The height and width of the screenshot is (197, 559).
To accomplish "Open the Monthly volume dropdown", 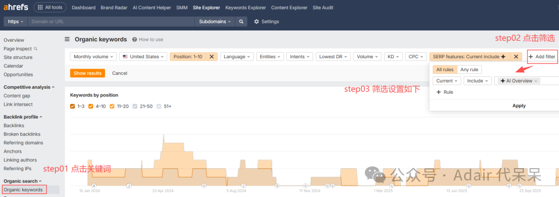I will pyautogui.click(x=93, y=56).
